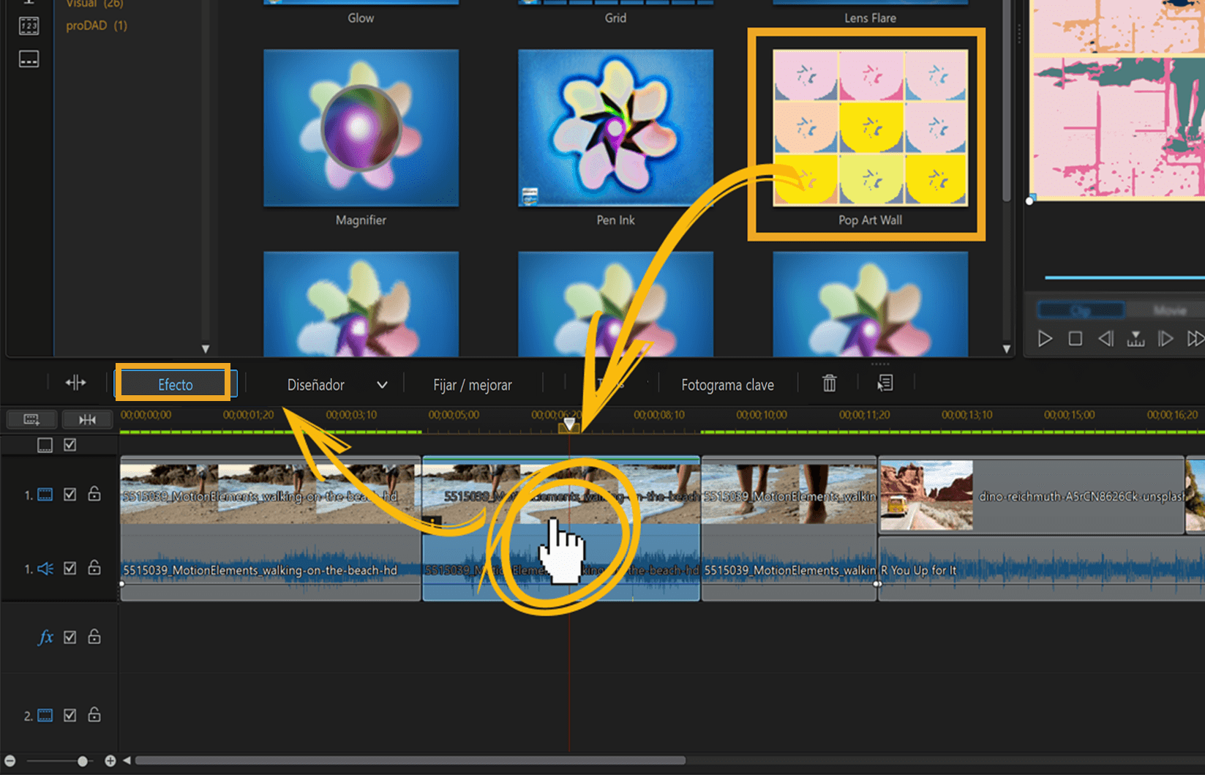Click the Efecto button
Viewport: 1205px width, 775px height.
point(176,385)
